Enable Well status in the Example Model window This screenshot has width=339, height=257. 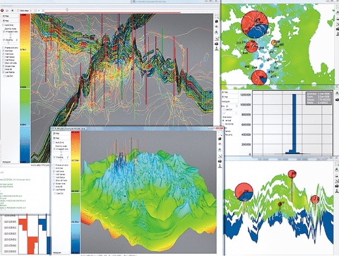(x=54, y=177)
